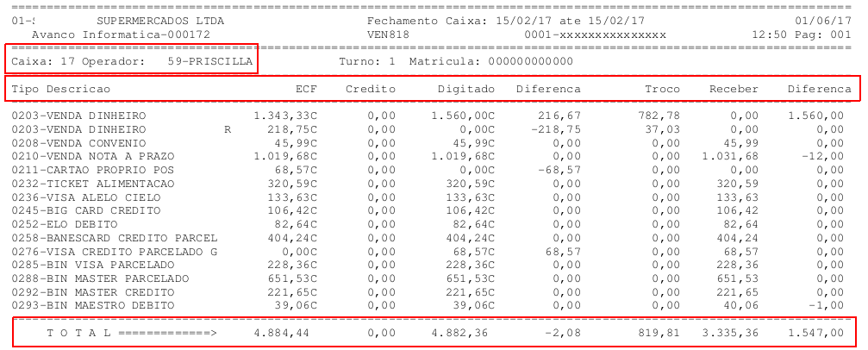Click the Digitado column header
Image resolution: width=868 pixels, height=350 pixels.
(466, 89)
